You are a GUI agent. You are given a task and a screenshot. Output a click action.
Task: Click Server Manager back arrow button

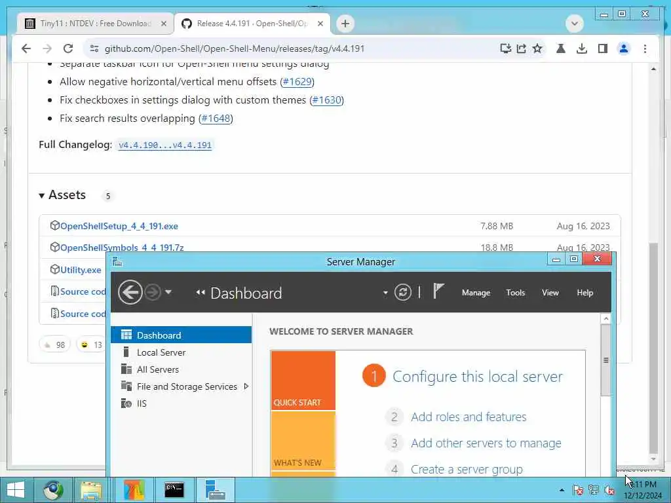click(130, 293)
